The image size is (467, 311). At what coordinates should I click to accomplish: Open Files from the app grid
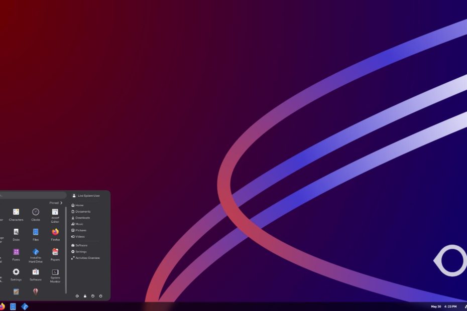[36, 235]
